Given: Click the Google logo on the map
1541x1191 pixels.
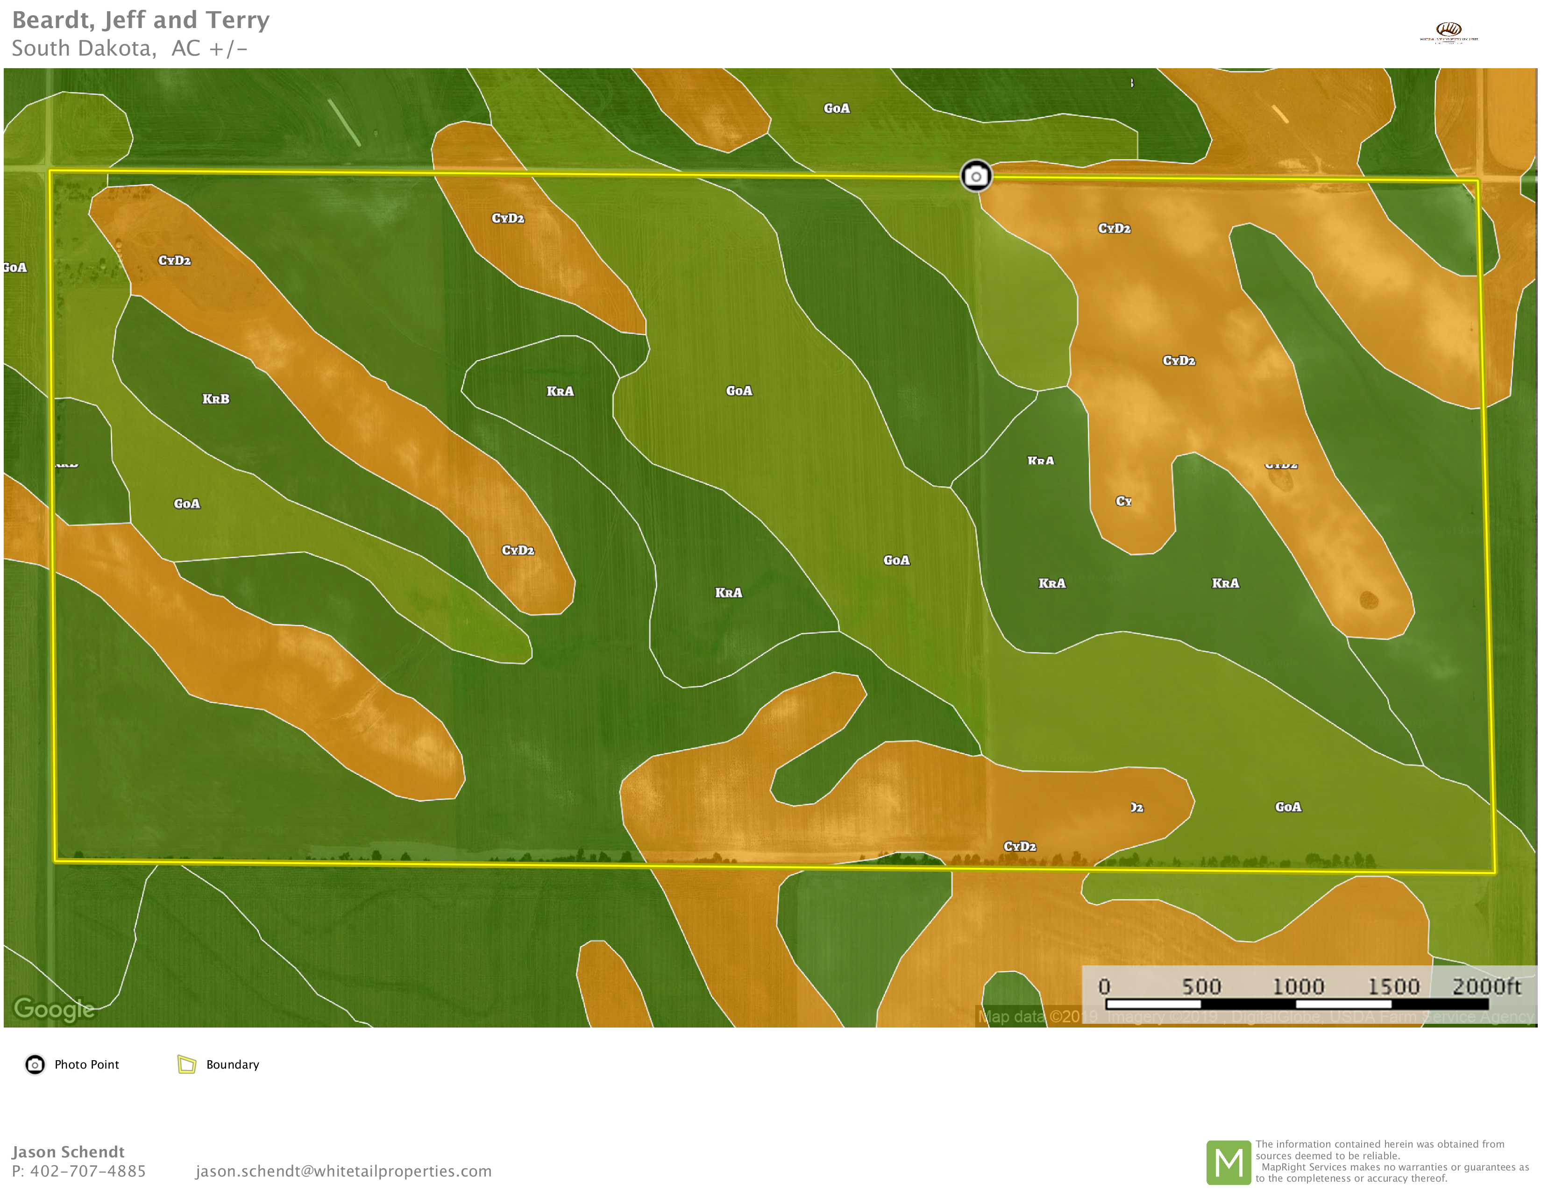Looking at the screenshot, I should click(54, 1009).
